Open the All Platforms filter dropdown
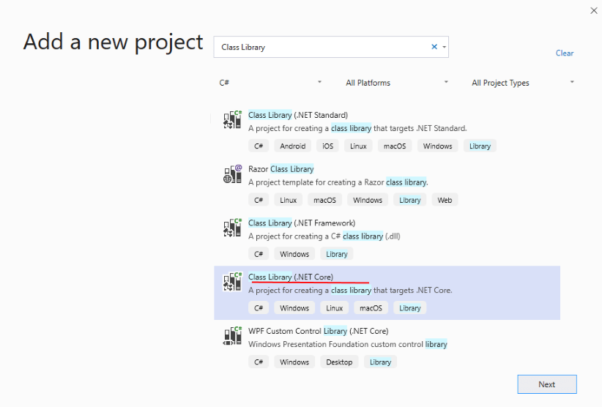Image resolution: width=602 pixels, height=407 pixels. tap(397, 83)
